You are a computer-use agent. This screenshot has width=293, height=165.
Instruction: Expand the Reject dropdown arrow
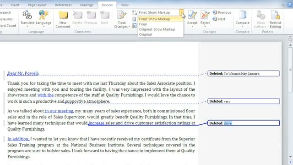(205, 27)
